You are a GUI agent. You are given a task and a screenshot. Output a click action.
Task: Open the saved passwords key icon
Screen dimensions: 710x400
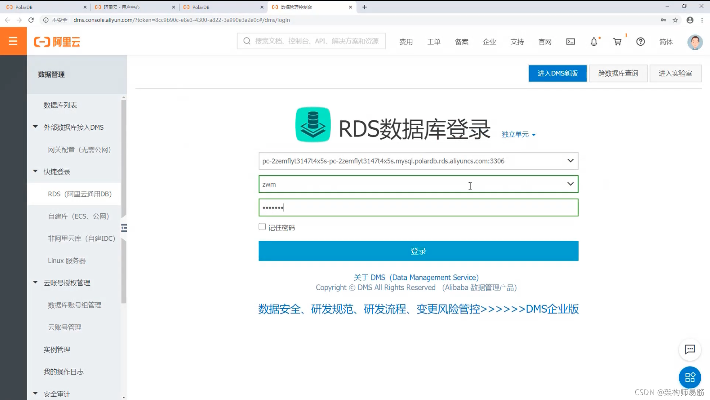pyautogui.click(x=663, y=20)
